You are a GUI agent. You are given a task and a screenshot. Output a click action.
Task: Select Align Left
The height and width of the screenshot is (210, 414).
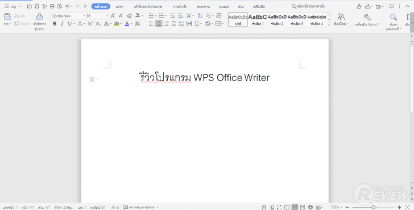coord(151,24)
